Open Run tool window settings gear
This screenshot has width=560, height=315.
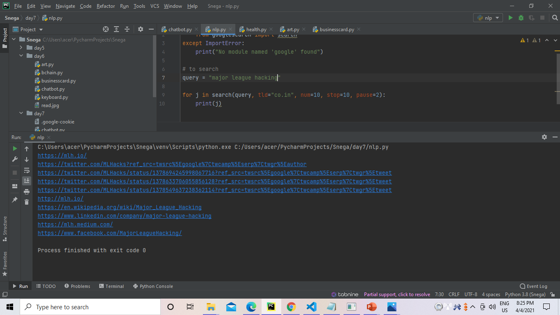pos(544,137)
